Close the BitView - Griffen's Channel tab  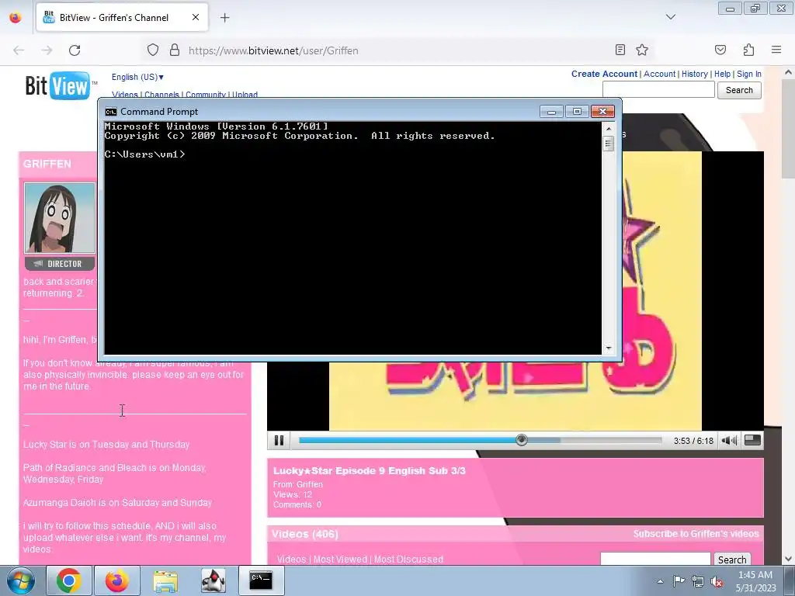195,17
